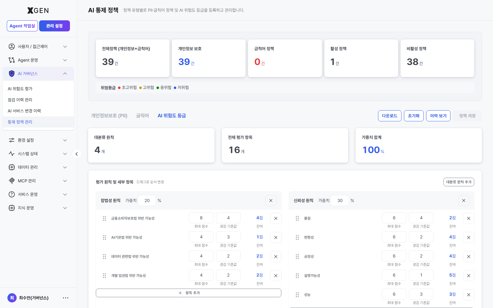Switch to the 금칙어 tab
493x308 pixels.
[x=142, y=115]
